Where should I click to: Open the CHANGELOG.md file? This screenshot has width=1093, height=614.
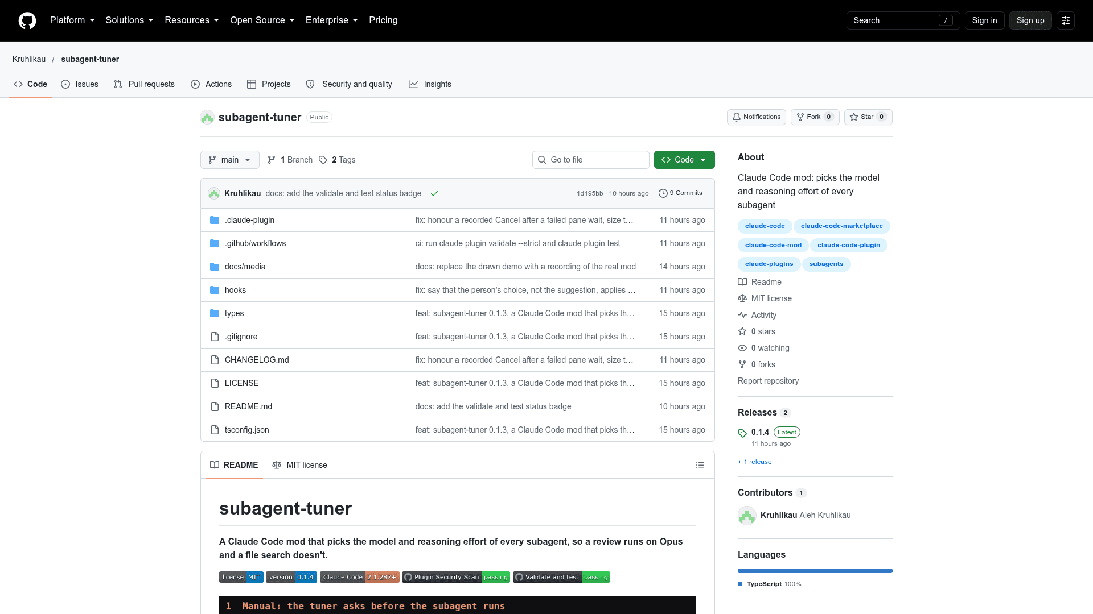[x=257, y=360]
